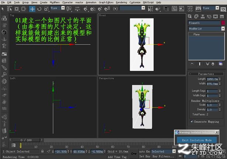
Task: Click Use Pivot Point Center icon
Action: coord(69,9)
